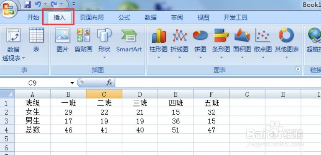The height and width of the screenshot is (155, 321).
Task: Open 图表 group dialog launcher
Action: [298, 69]
